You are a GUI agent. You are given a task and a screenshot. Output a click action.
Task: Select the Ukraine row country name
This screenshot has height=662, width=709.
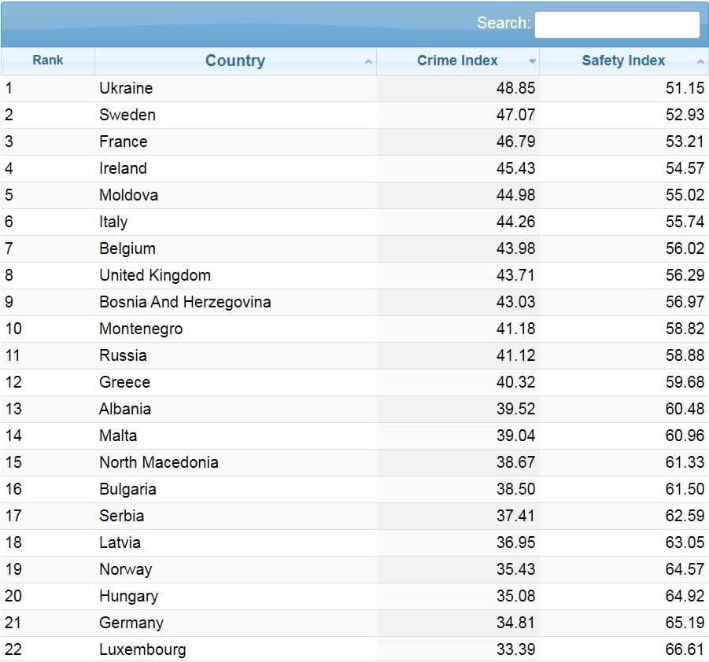(x=126, y=88)
